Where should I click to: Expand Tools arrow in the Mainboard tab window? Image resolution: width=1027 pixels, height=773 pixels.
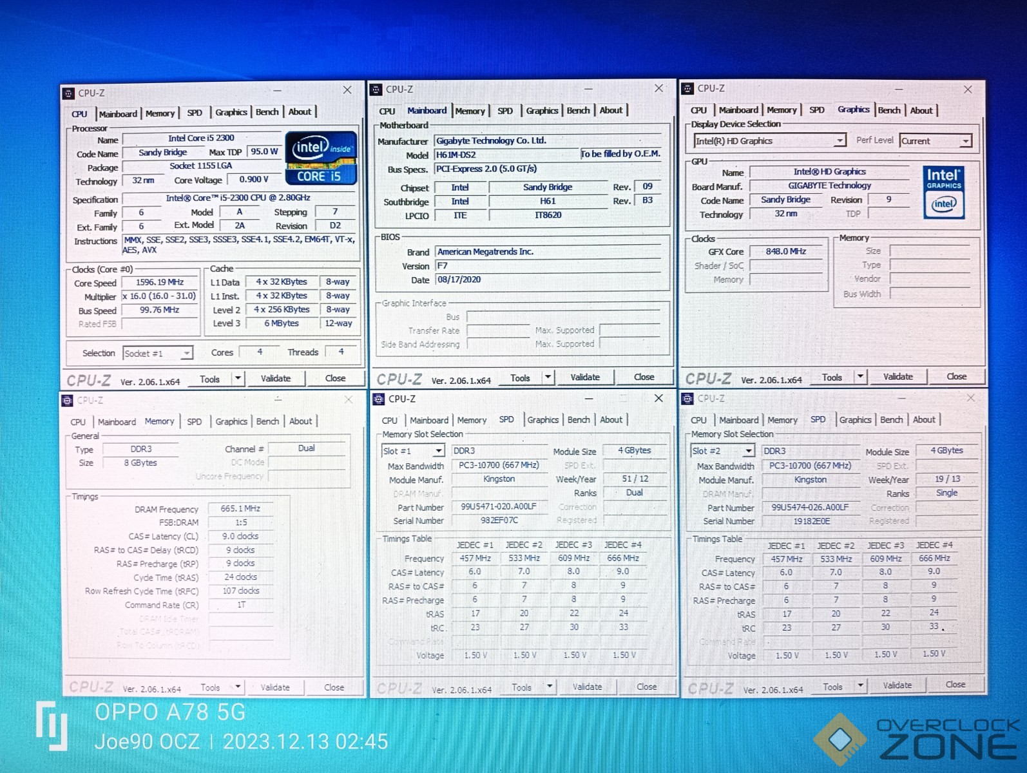pos(548,377)
